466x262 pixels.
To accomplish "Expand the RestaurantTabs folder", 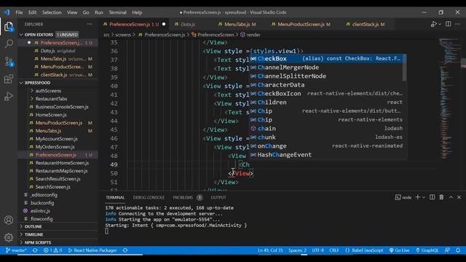I will 51,99.
